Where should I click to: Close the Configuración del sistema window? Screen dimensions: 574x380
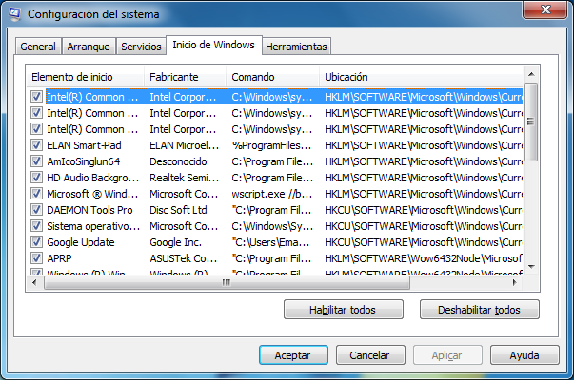[545, 9]
